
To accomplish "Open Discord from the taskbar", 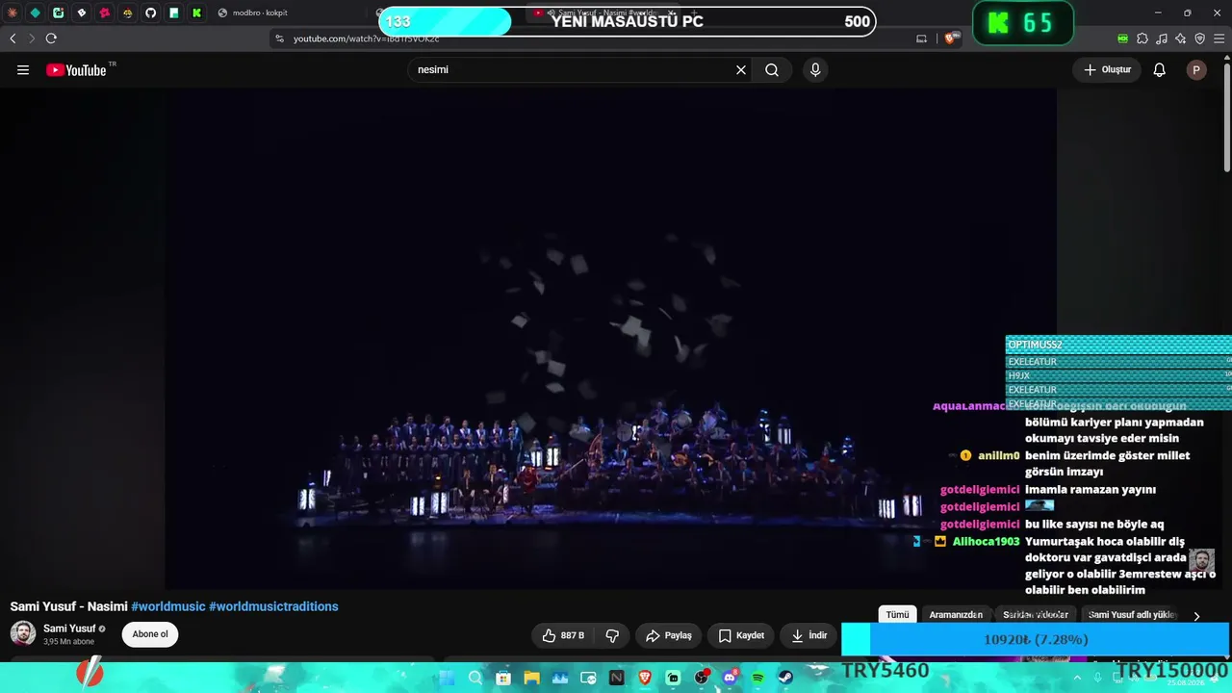I will [x=730, y=678].
